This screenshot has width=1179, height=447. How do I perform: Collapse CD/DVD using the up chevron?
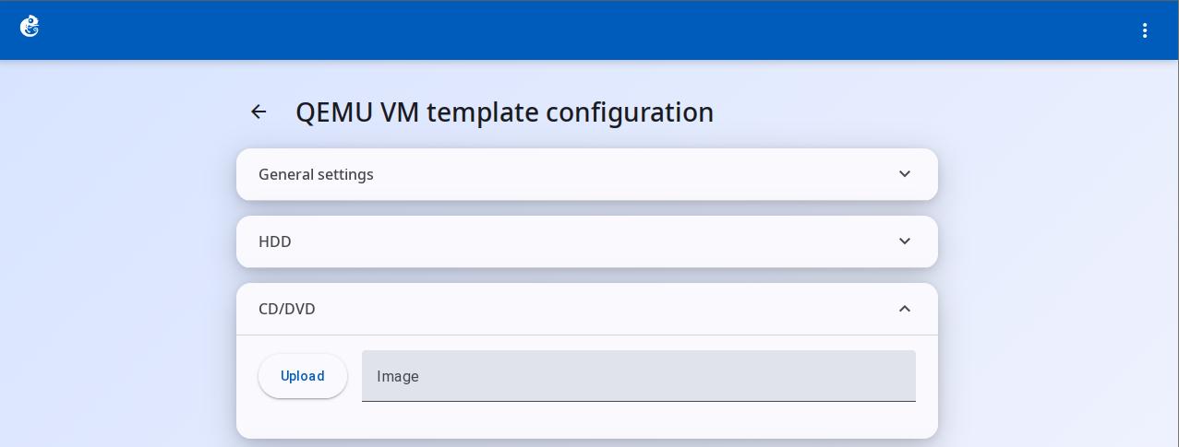[905, 309]
